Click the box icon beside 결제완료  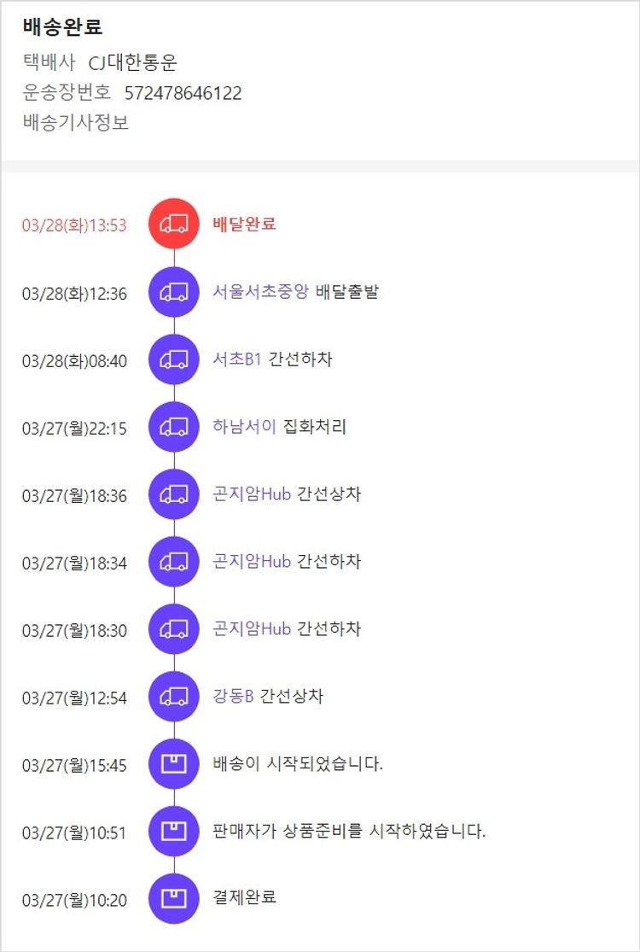(174, 898)
